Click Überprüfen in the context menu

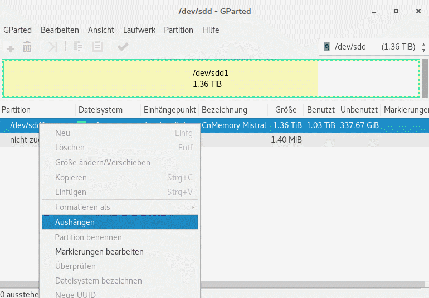click(120, 266)
